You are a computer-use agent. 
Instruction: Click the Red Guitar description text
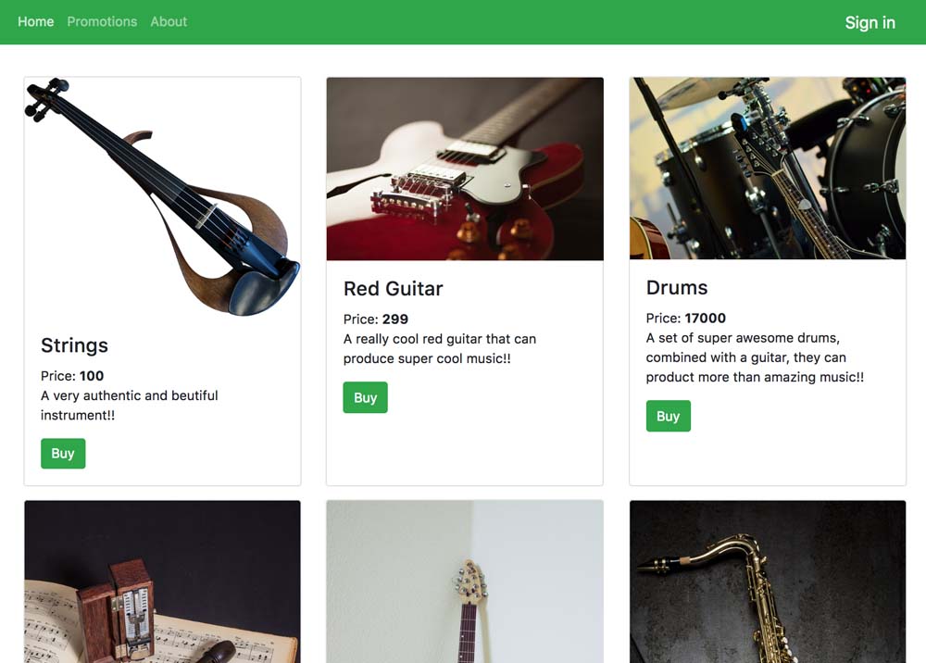pyautogui.click(x=440, y=349)
